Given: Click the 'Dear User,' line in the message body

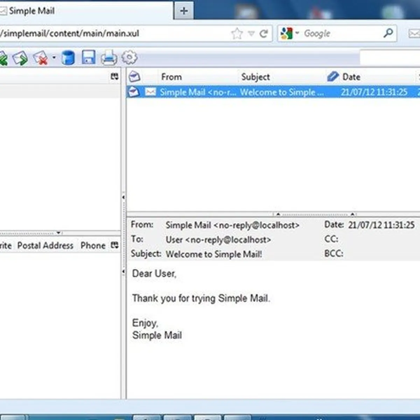Looking at the screenshot, I should point(154,273).
